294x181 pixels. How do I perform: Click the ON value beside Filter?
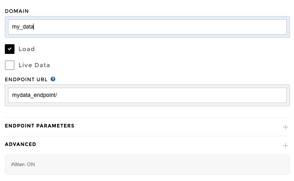(31, 165)
